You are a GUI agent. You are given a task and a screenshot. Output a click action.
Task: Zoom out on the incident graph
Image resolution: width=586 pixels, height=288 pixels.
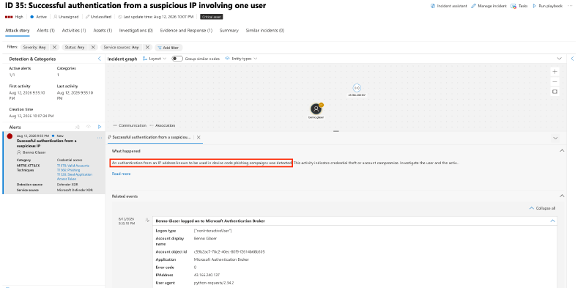555,81
